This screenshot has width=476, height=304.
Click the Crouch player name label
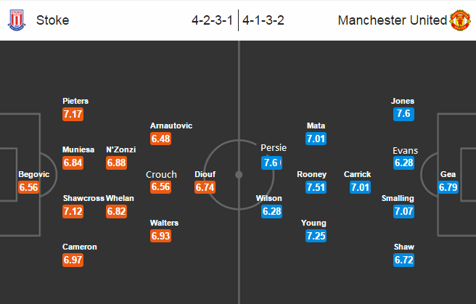(x=161, y=174)
